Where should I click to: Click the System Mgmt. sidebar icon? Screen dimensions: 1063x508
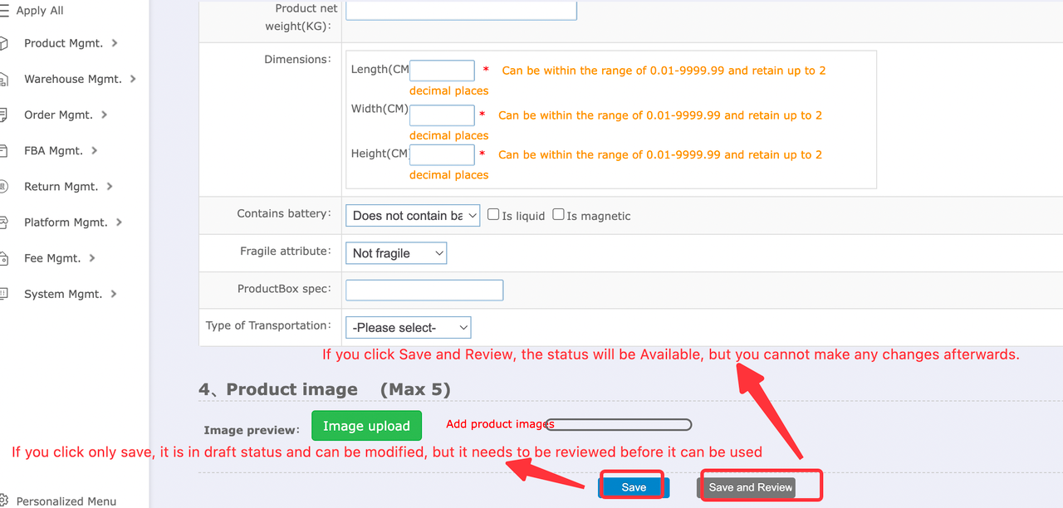tap(4, 294)
